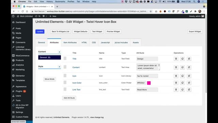Click the circular-arrow icon in the Icon Color row
The image size is (218, 123).
(x=189, y=83)
